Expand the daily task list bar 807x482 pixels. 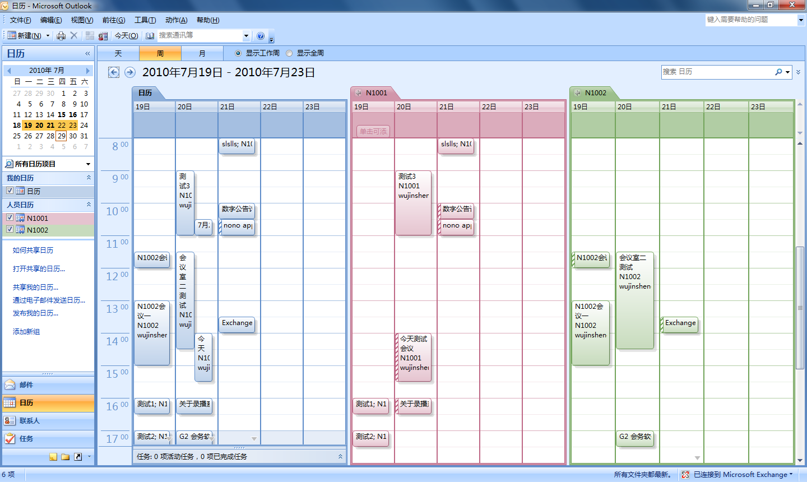(x=340, y=456)
